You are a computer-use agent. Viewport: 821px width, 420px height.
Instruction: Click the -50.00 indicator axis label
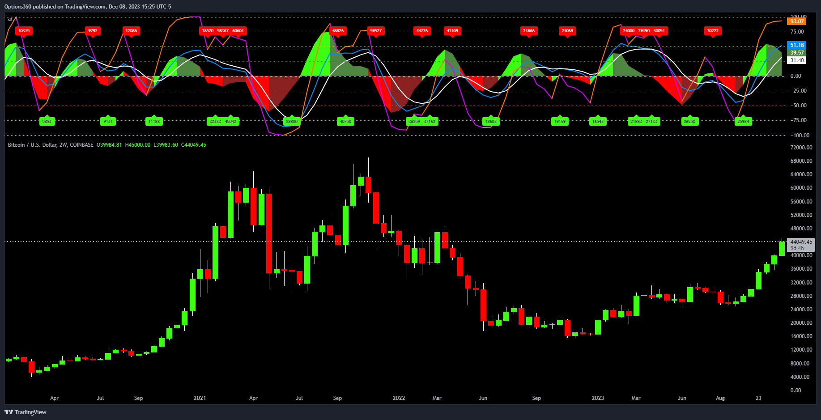(x=798, y=106)
